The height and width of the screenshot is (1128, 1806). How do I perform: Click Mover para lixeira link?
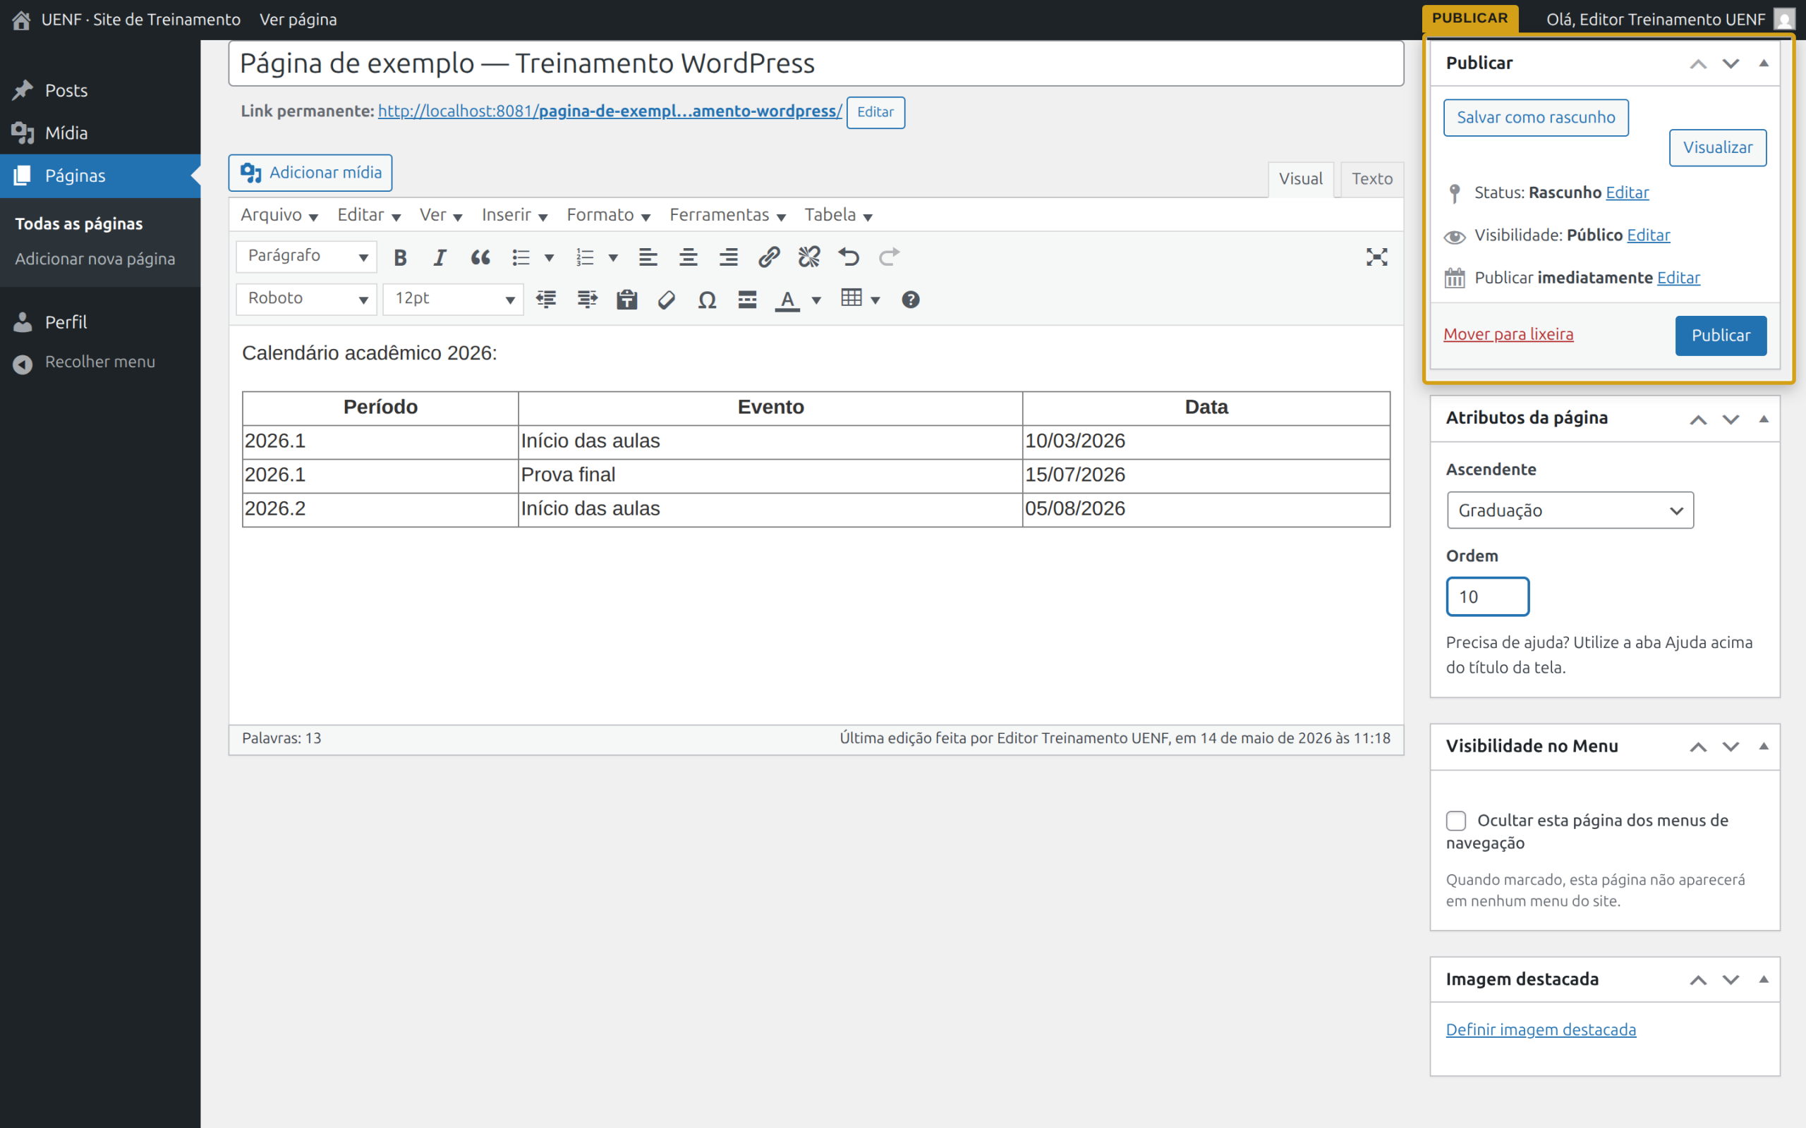(x=1508, y=334)
